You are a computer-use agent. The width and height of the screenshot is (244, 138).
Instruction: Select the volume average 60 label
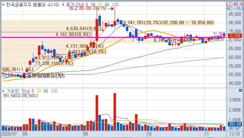[46, 91]
